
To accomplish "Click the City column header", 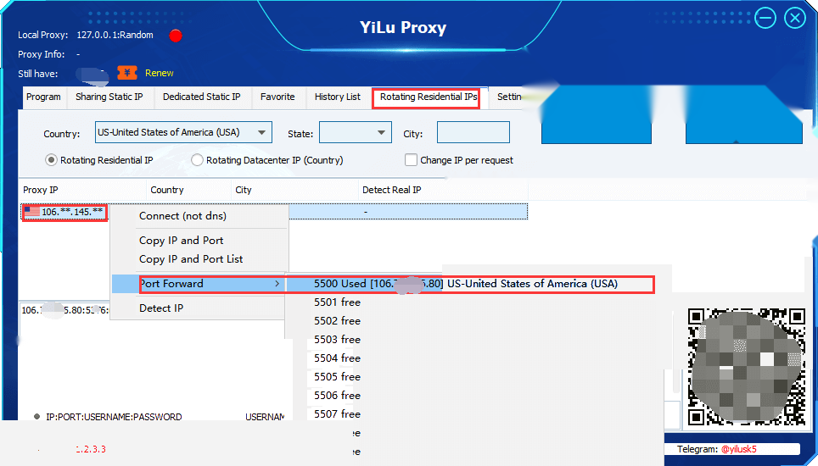I will click(294, 190).
